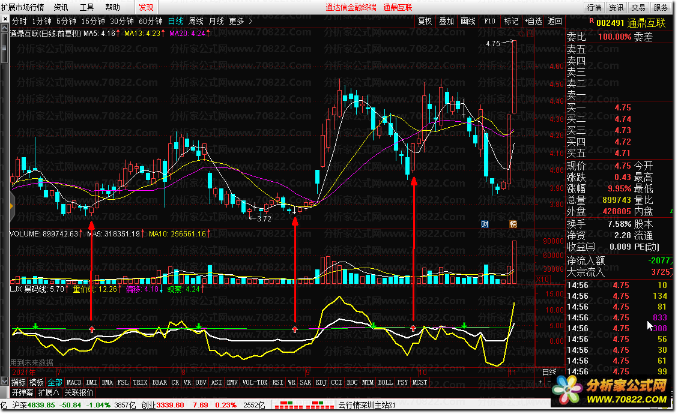Click the 叠加 toolbar button
678x414 pixels.
pos(447,21)
